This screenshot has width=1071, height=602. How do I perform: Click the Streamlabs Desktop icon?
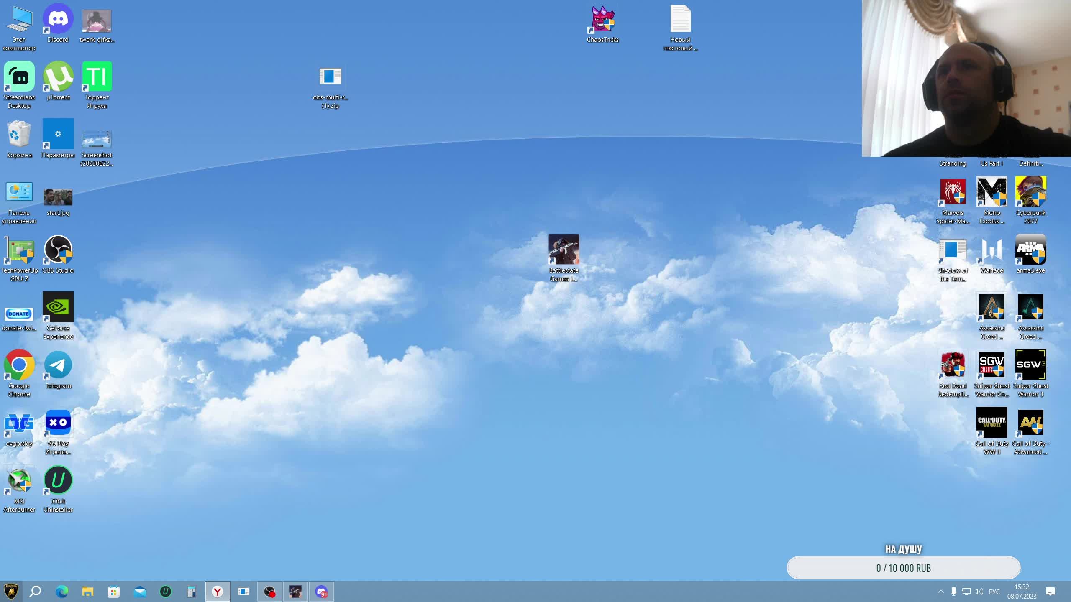pos(19,77)
